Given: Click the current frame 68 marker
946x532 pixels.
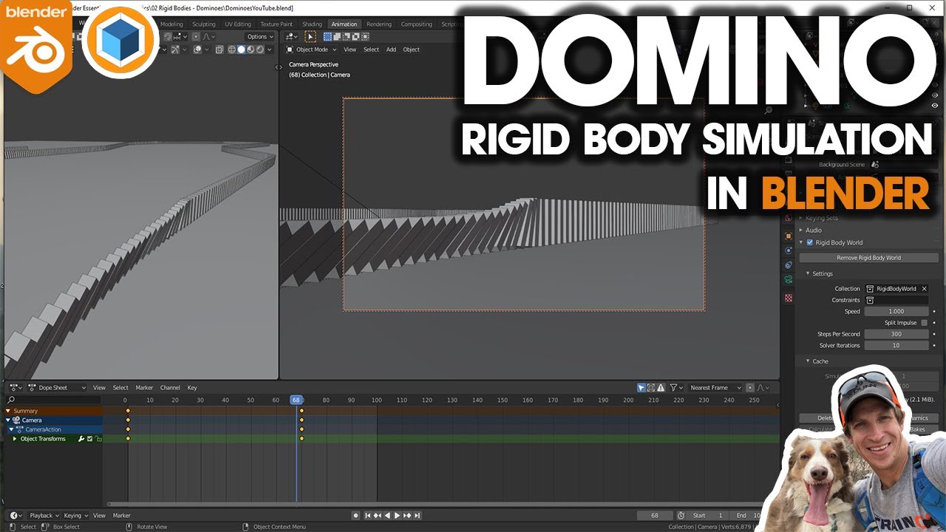Looking at the screenshot, I should pyautogui.click(x=296, y=400).
